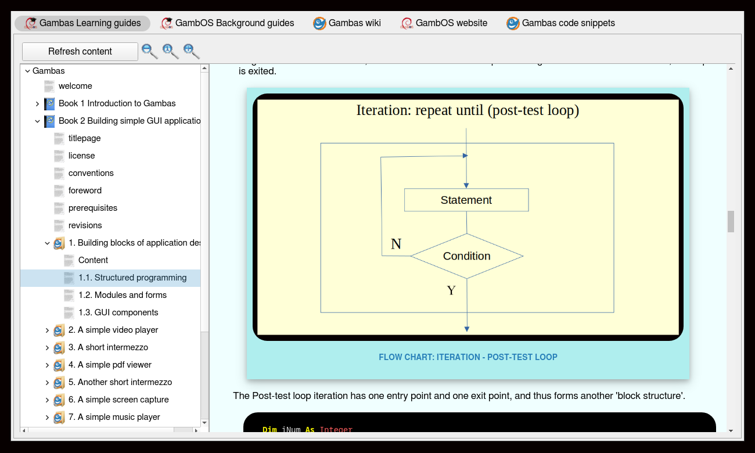Viewport: 755px width, 453px height.
Task: Click the page icon beside GUI components
Action: 69,313
